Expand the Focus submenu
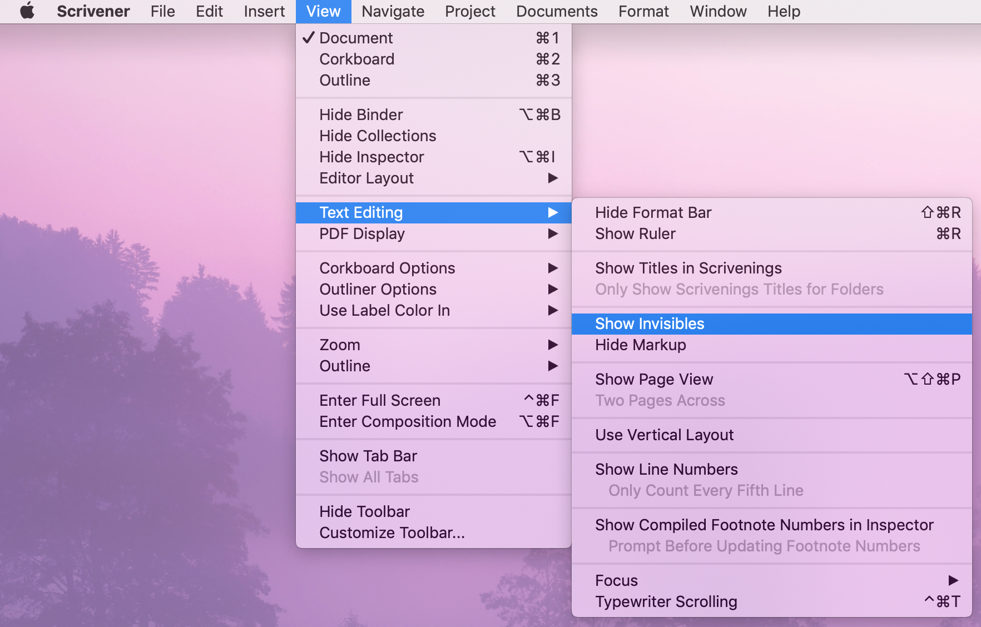The image size is (981, 627). coord(772,580)
